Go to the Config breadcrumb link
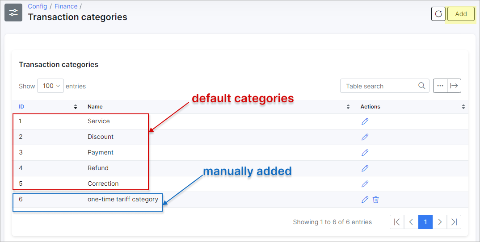 [38, 6]
